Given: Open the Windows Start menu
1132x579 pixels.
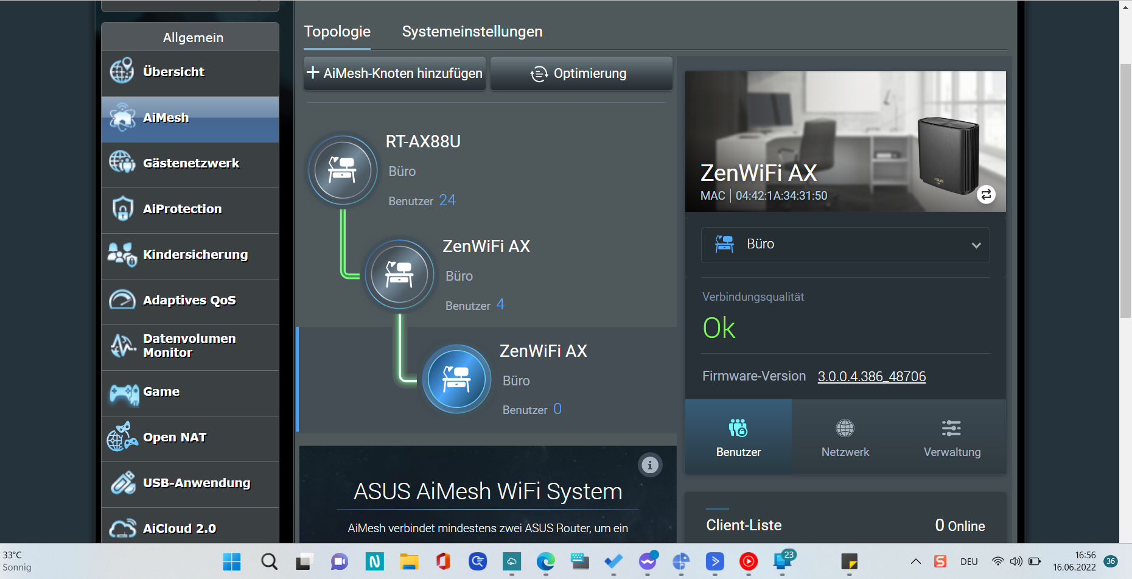Looking at the screenshot, I should (x=232, y=561).
